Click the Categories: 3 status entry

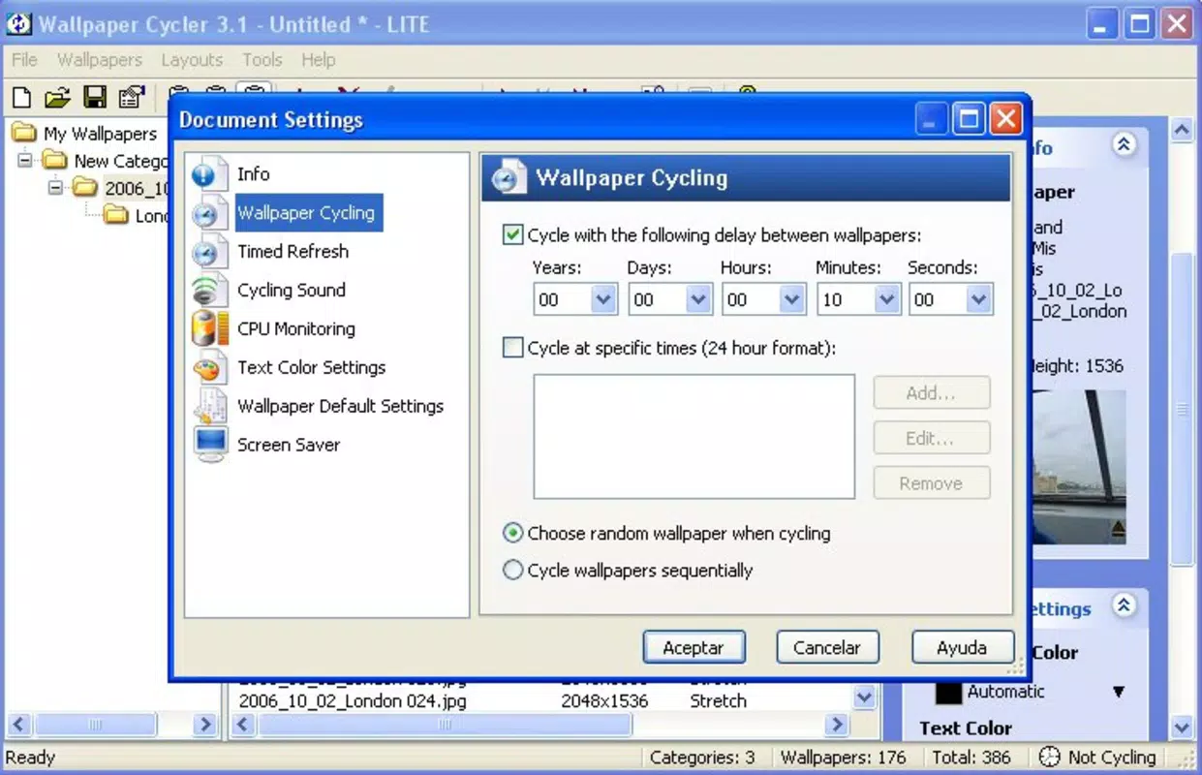702,758
